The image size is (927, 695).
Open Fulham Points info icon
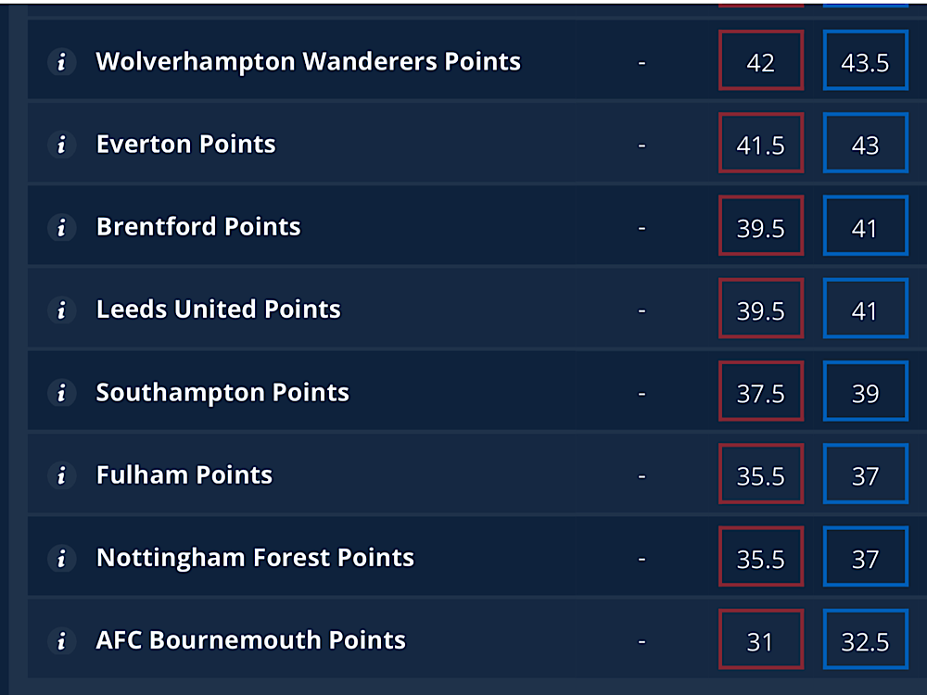[61, 475]
